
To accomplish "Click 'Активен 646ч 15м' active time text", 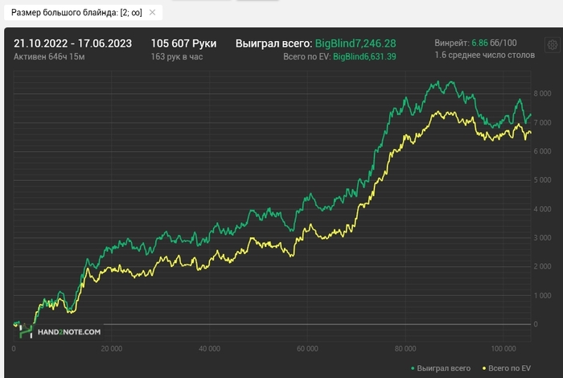I will [49, 57].
